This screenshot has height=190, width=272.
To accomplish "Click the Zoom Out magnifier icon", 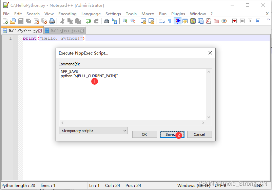I will [133, 21].
